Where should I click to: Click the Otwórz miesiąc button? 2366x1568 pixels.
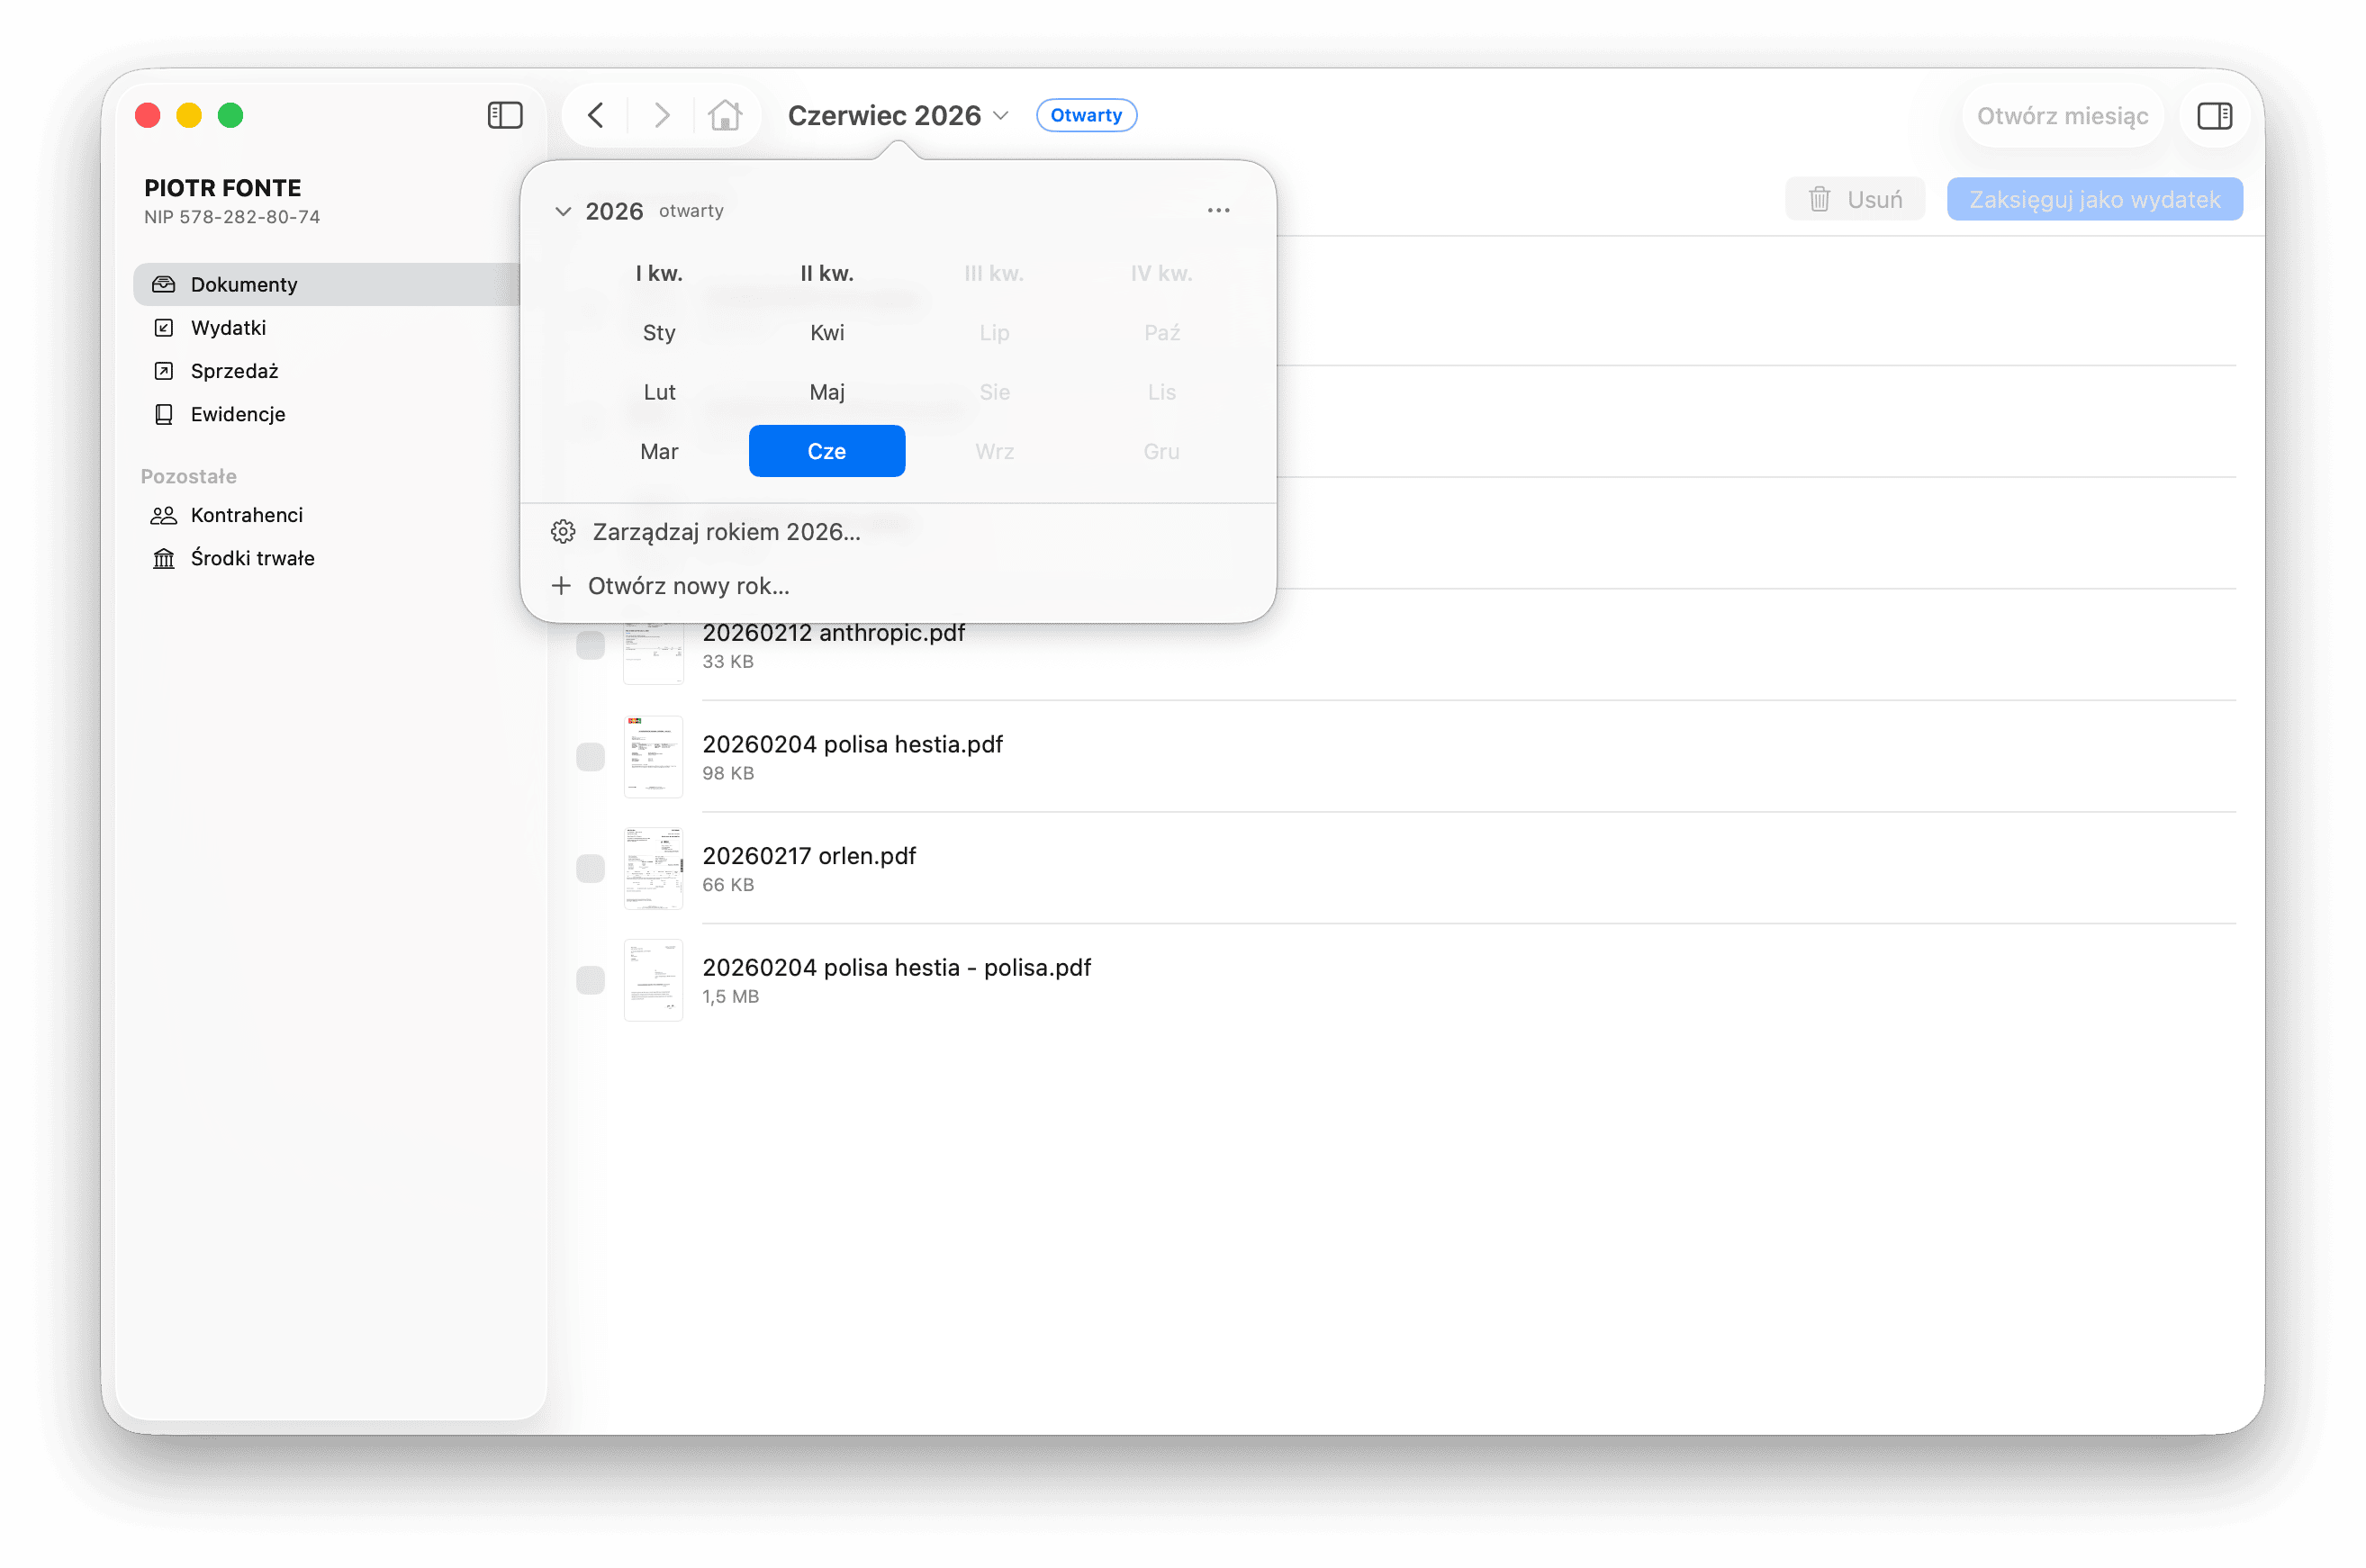tap(2062, 115)
